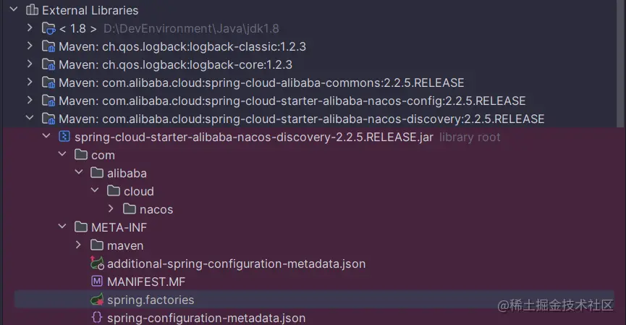This screenshot has height=325, width=626.
Task: Select the spring-cloud-alibaba-commons library entry
Action: pyautogui.click(x=261, y=83)
